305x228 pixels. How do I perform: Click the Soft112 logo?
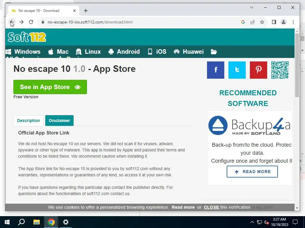tap(27, 37)
